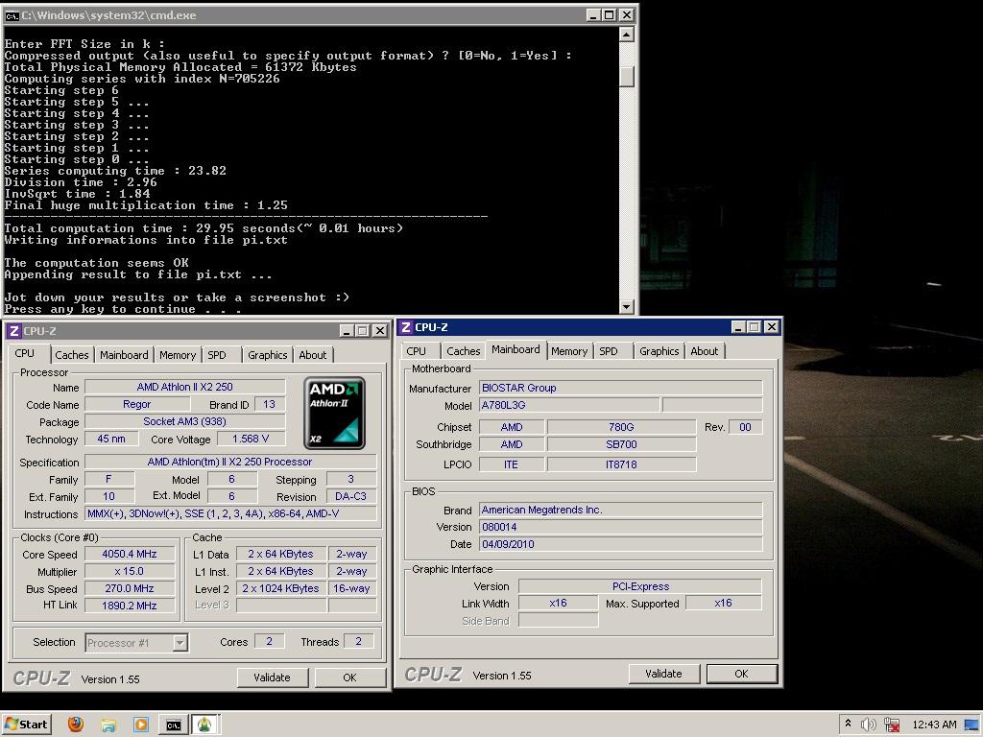Viewport: 983px width, 737px height.
Task: Click OK in right CPU-Z window
Action: coord(742,674)
